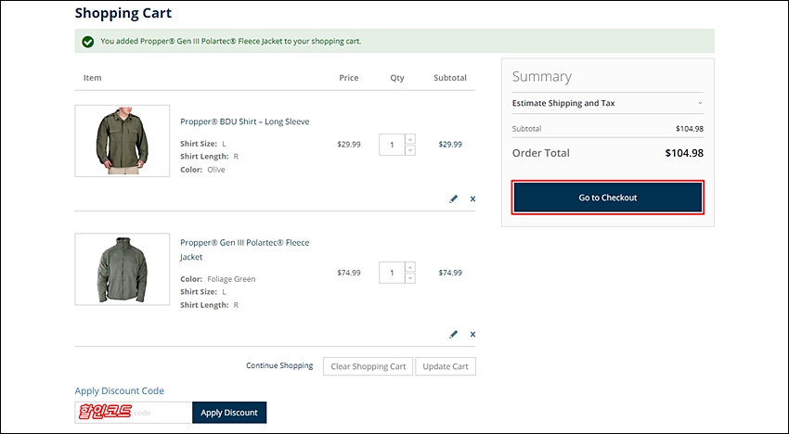The height and width of the screenshot is (434, 789).
Task: Remove the BDU Shirt from the cart
Action: point(472,198)
